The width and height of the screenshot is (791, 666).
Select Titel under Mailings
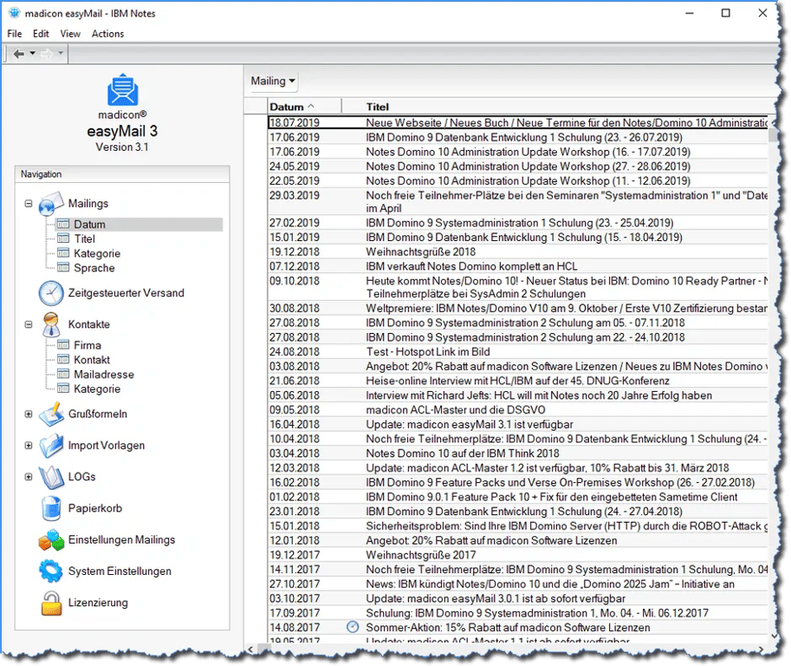[84, 238]
